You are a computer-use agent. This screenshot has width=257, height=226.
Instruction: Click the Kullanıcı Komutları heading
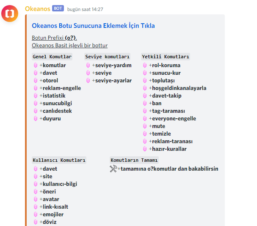point(59,160)
